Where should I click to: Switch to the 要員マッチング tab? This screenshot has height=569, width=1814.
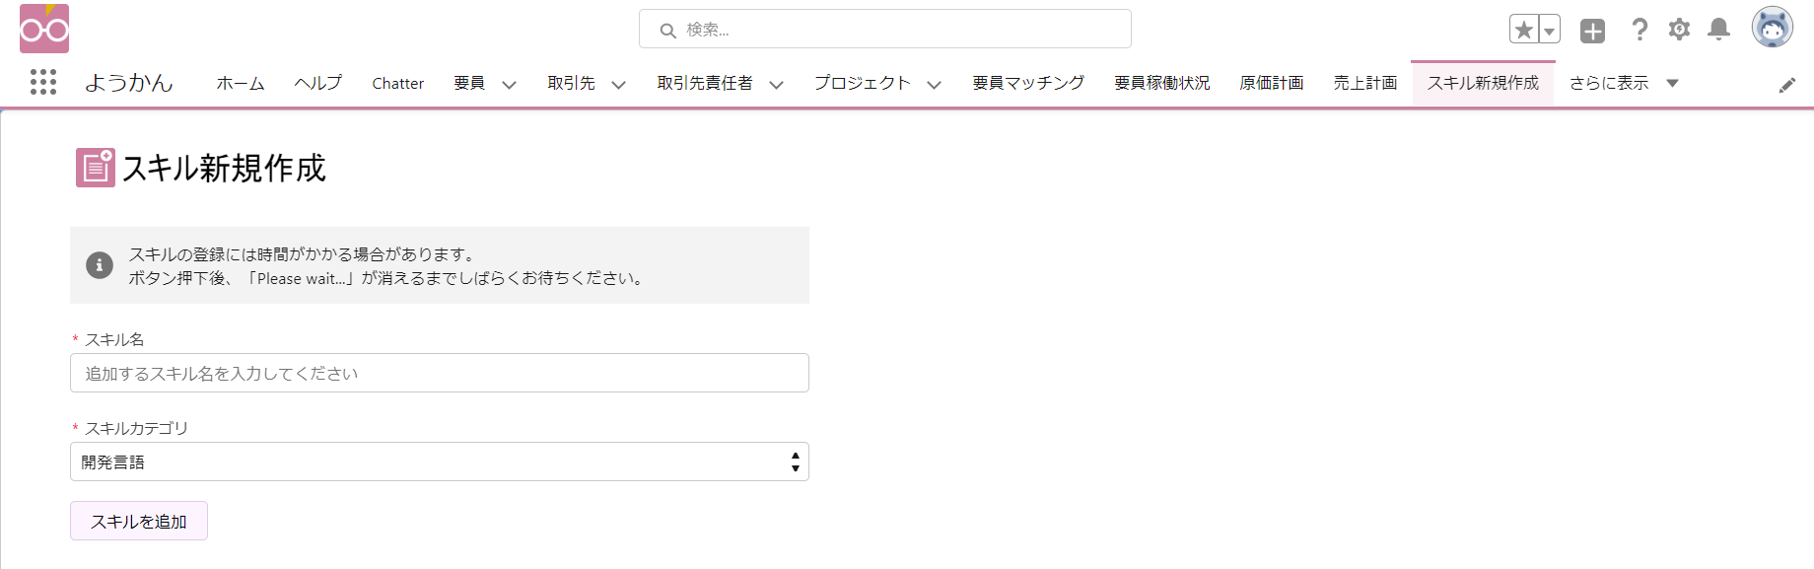(1028, 84)
